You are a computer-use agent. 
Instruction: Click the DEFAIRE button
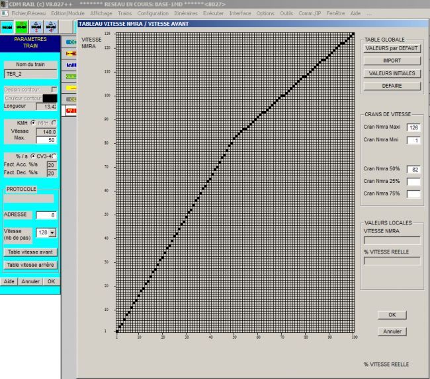(392, 86)
